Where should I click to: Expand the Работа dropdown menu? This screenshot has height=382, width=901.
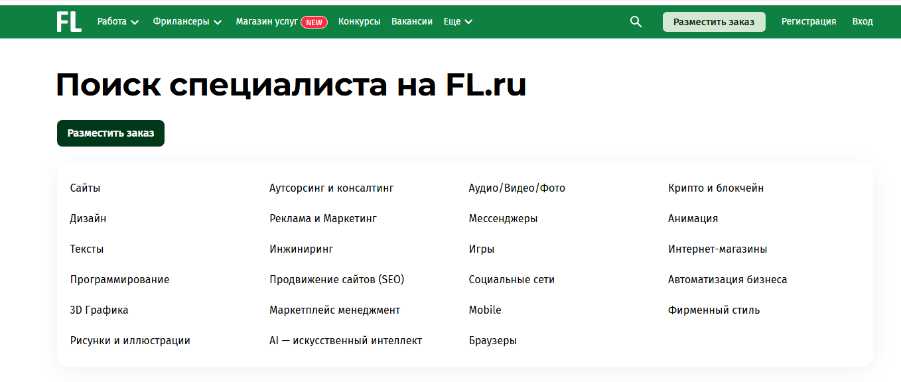pyautogui.click(x=118, y=22)
